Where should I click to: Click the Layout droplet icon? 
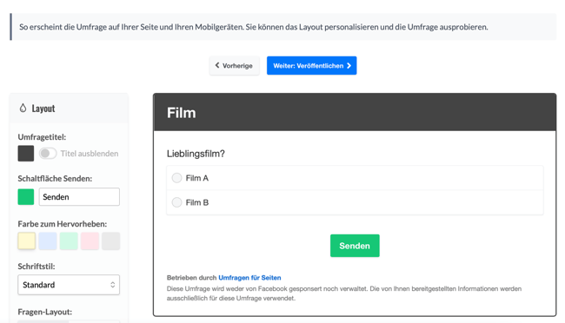tap(23, 108)
